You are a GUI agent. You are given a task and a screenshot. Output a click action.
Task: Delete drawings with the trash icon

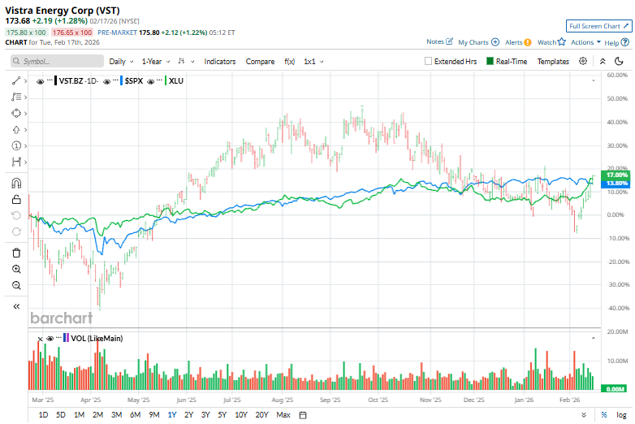pyautogui.click(x=16, y=253)
